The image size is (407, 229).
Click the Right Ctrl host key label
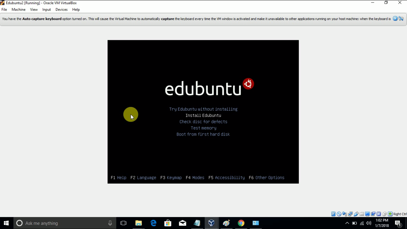400,214
